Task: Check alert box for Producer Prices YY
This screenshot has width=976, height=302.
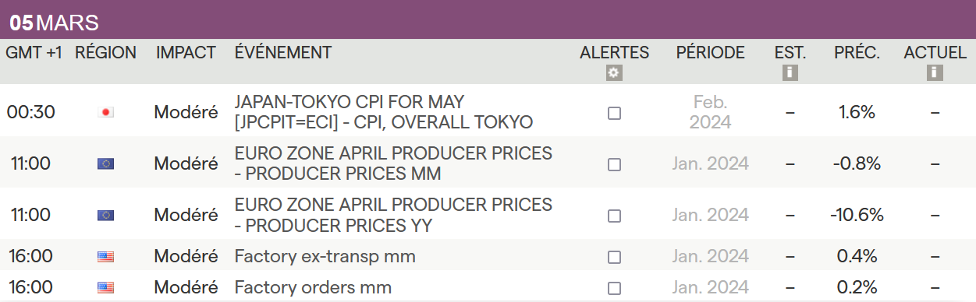Action: tap(614, 216)
